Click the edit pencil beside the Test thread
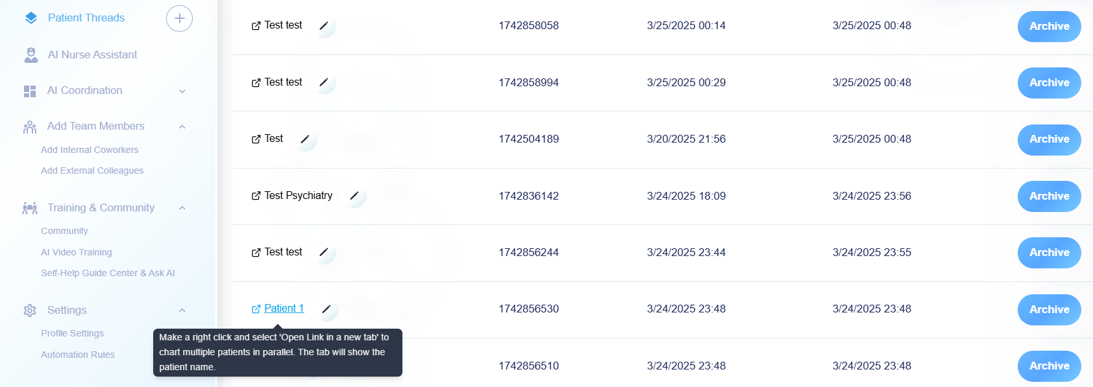 [x=305, y=139]
